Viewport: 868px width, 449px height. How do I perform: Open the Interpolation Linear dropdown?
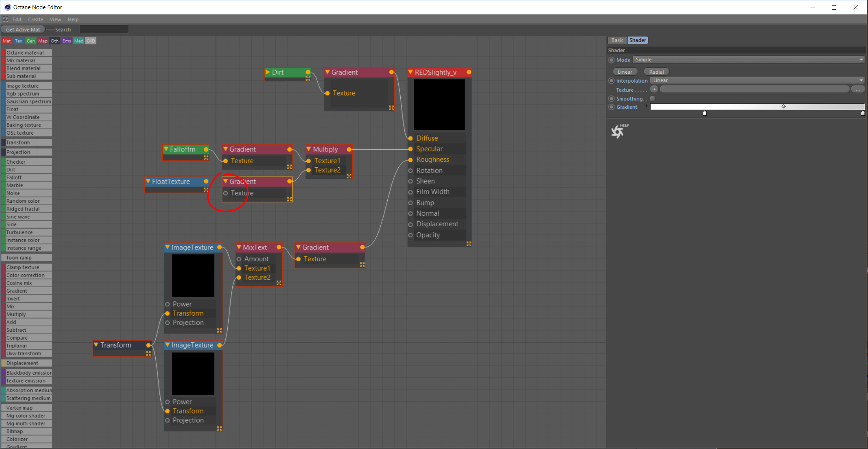point(757,80)
